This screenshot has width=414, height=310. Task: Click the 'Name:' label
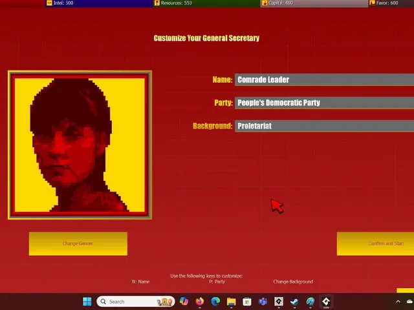[x=223, y=79]
